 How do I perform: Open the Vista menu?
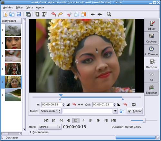pyautogui.click(x=30, y=7)
